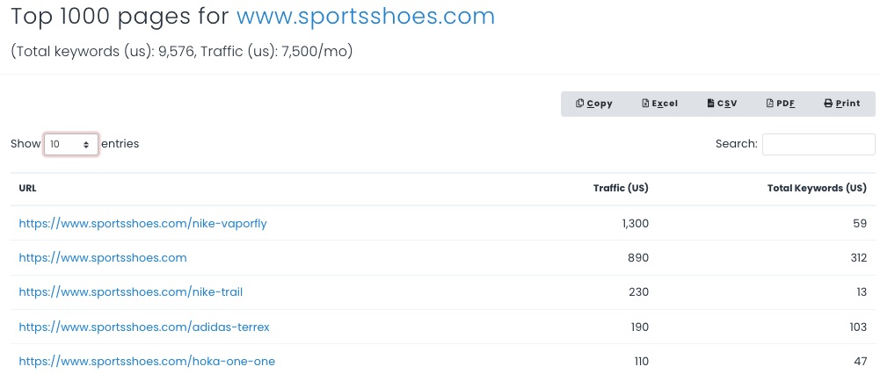Download data with the CSV button
The height and width of the screenshot is (374, 880).
[722, 104]
